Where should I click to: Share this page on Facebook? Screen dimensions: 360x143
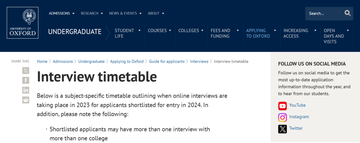(26, 80)
